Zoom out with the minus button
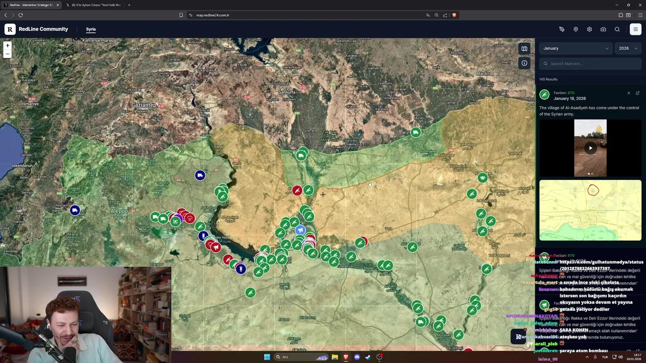Viewport: 646px width, 363px height. tap(8, 53)
